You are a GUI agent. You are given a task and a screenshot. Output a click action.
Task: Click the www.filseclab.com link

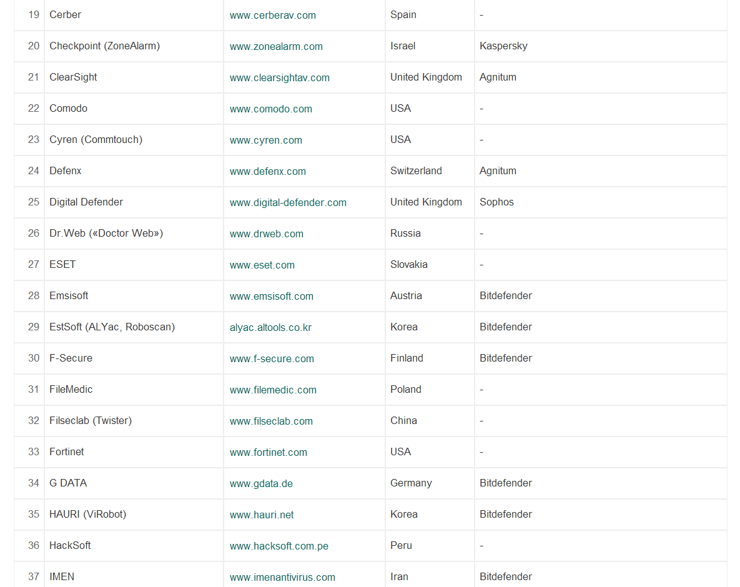tap(271, 421)
